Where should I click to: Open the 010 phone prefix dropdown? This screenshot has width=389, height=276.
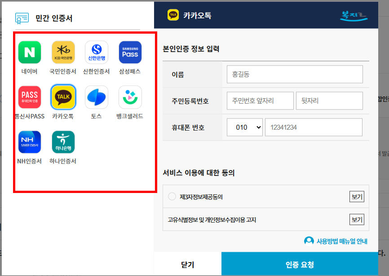(x=244, y=127)
